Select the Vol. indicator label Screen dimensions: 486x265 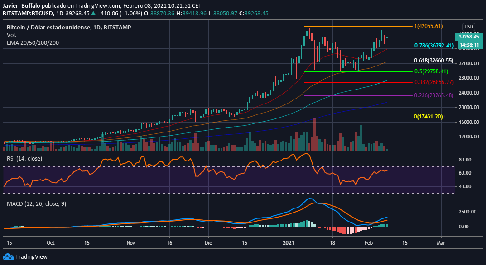[12, 35]
